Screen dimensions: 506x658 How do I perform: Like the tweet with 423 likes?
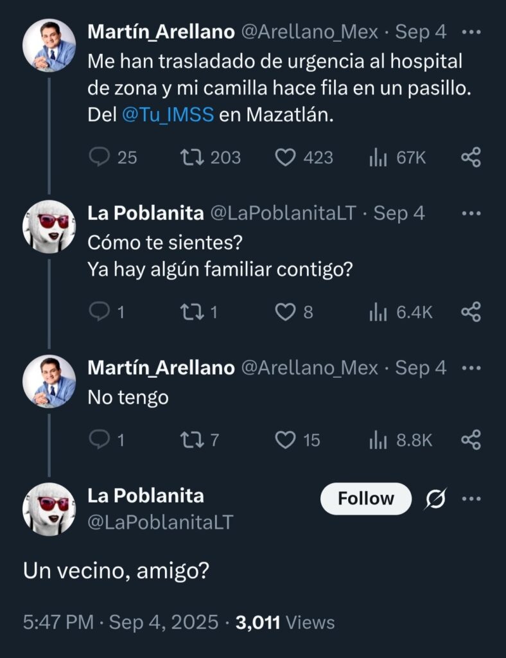tap(285, 157)
